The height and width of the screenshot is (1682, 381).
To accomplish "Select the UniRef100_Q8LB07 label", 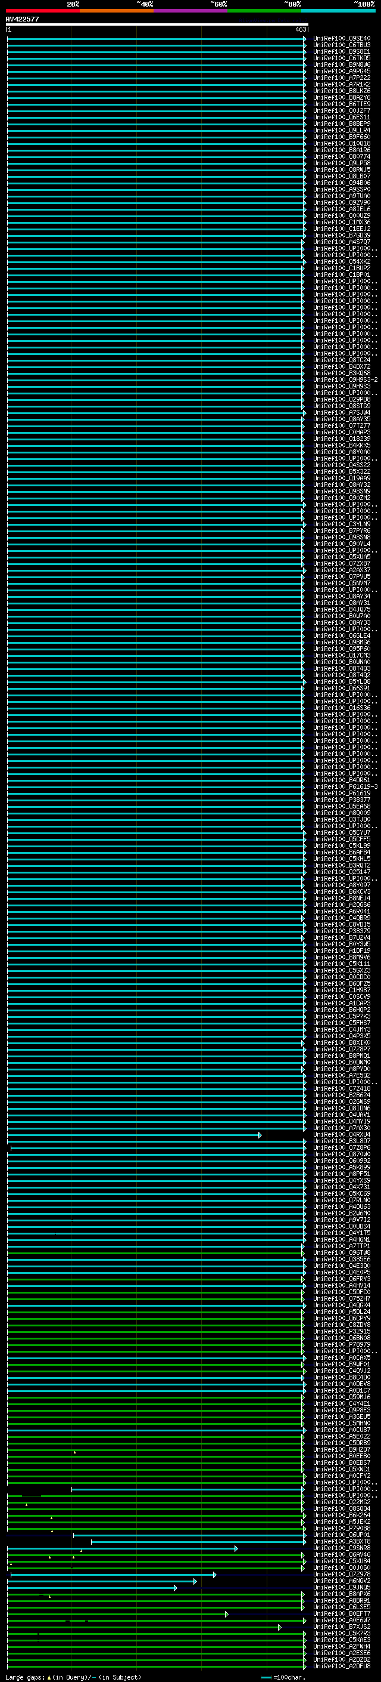I will click(x=341, y=176).
